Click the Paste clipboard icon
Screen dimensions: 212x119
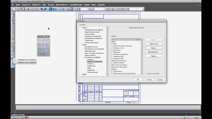pyautogui.click(x=36, y=9)
